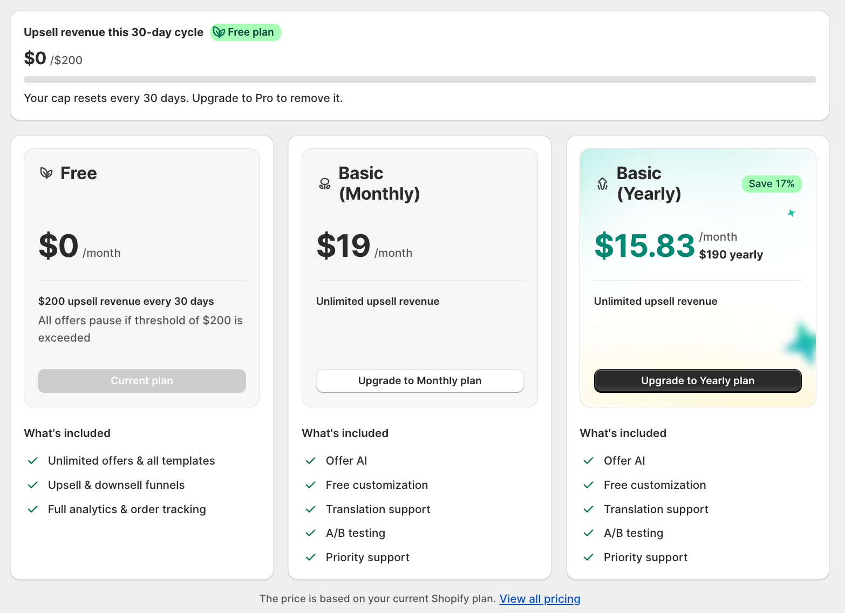Click checkmark beside A/B testing in Yearly plan

(x=589, y=533)
